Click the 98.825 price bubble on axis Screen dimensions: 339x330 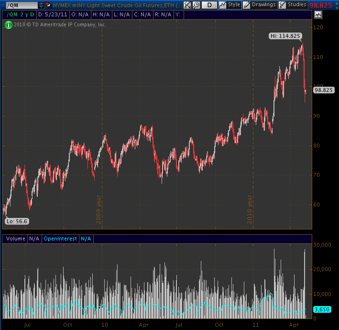coord(323,90)
